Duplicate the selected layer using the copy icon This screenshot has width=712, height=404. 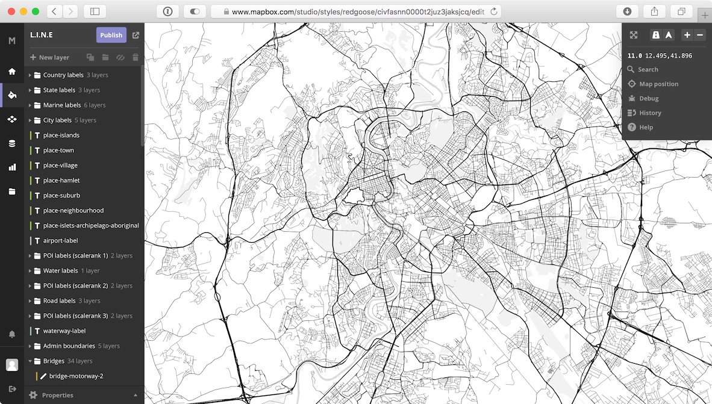tap(90, 57)
